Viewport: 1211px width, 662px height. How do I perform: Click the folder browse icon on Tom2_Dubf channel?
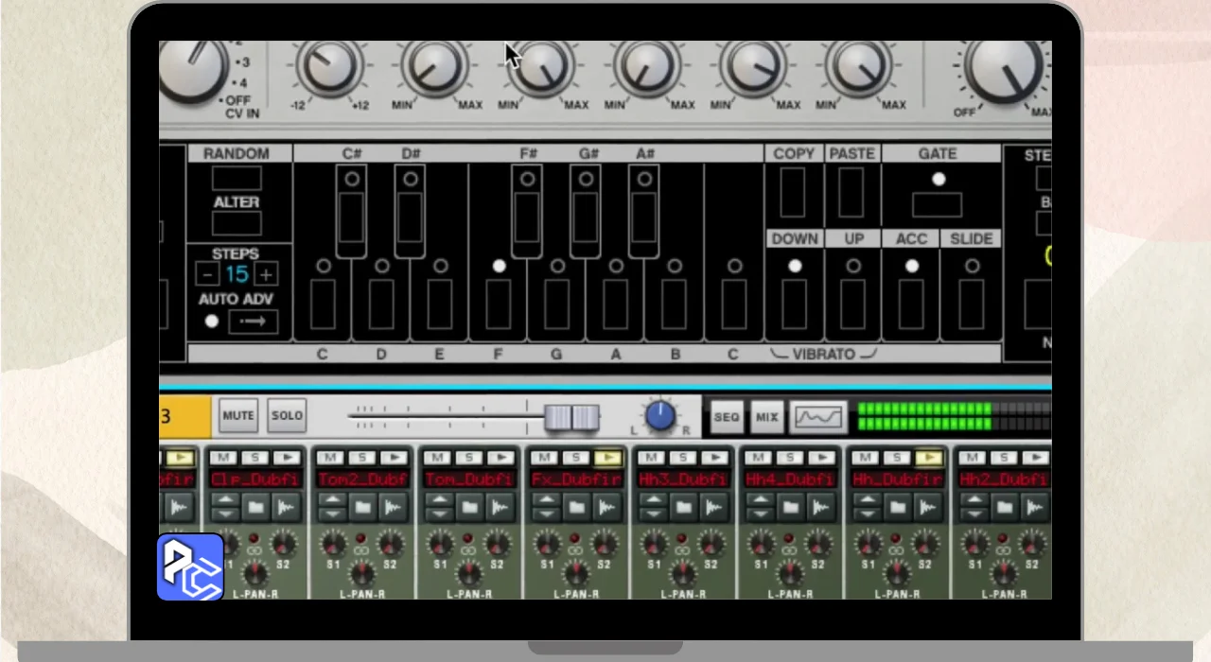362,508
